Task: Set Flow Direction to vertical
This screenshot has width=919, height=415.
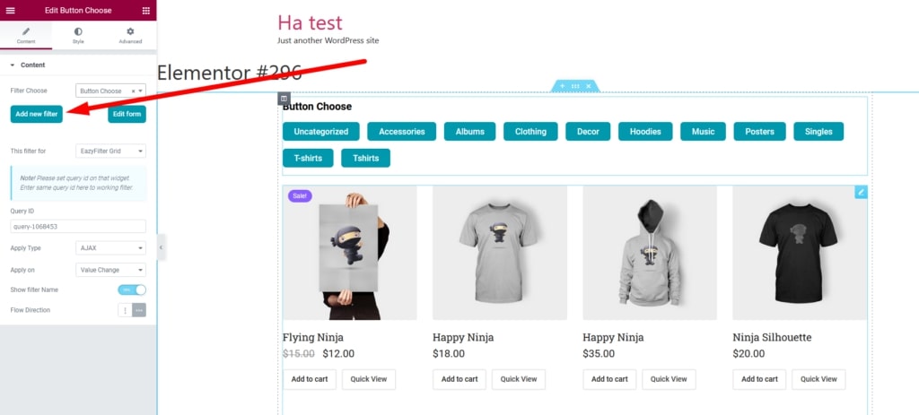Action: (x=125, y=310)
